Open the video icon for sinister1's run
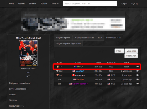 (138, 71)
